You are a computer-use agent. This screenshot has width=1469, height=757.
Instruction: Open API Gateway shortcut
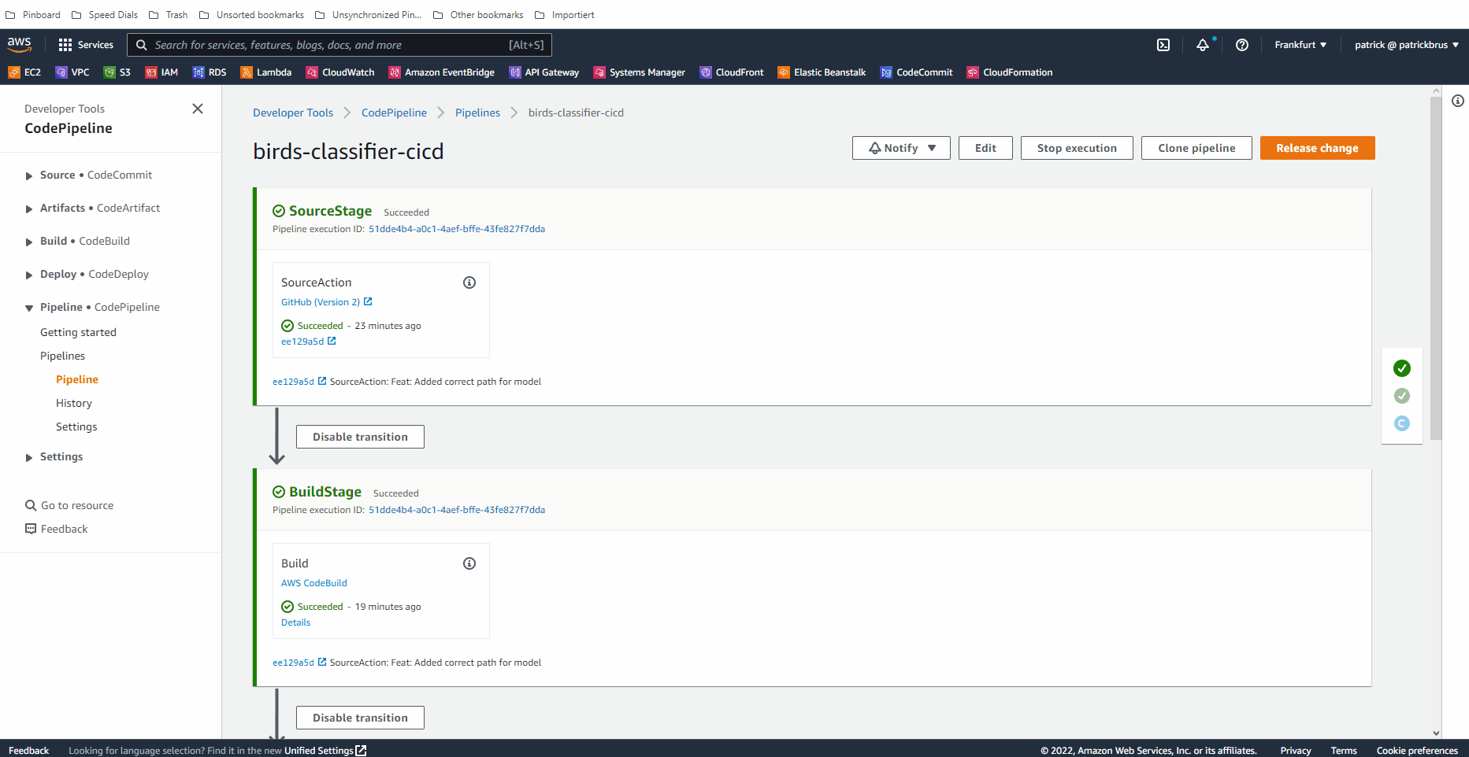pos(544,72)
